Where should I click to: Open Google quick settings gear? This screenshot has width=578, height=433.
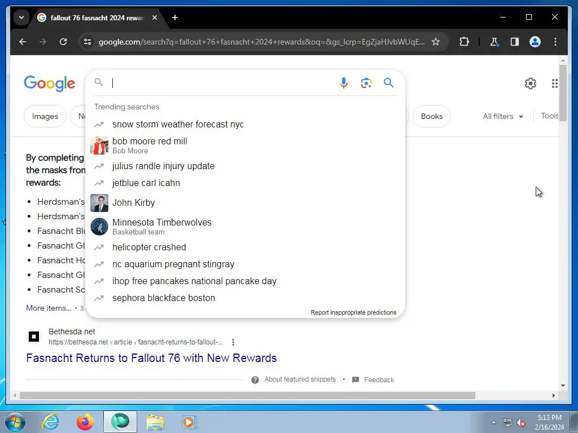531,83
